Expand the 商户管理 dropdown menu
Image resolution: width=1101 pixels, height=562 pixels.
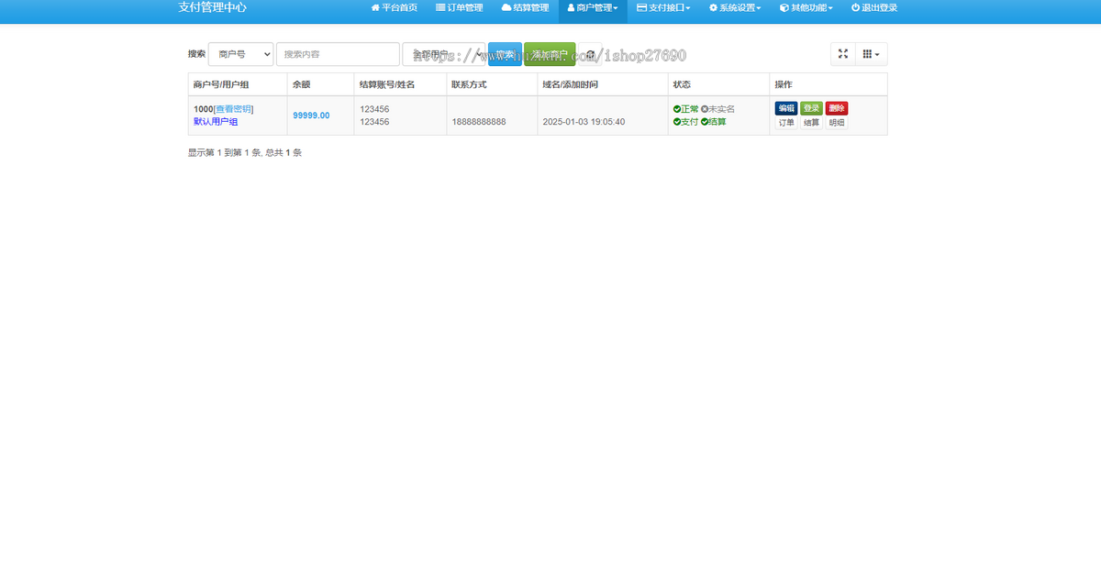tap(593, 7)
